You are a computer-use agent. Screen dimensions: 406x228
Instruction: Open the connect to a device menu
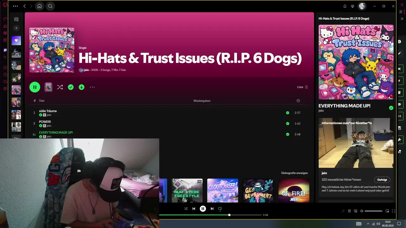click(356, 211)
